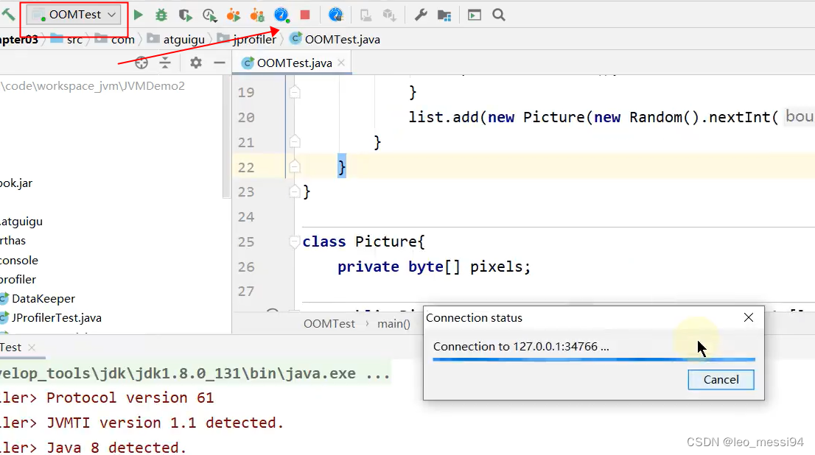This screenshot has width=815, height=455.
Task: Click the connection progress bar
Action: [x=594, y=359]
